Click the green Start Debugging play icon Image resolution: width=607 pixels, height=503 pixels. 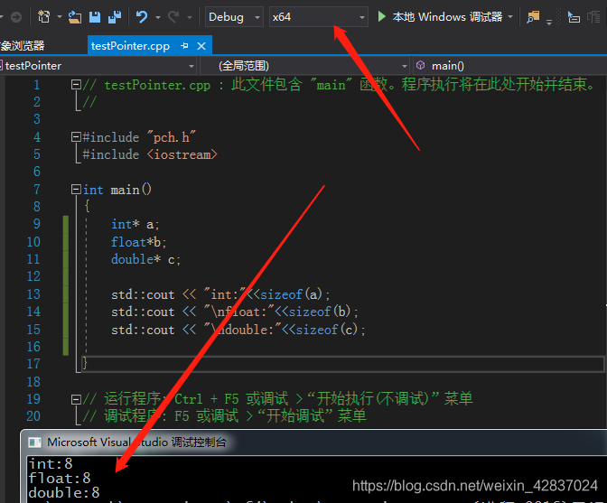pos(382,16)
